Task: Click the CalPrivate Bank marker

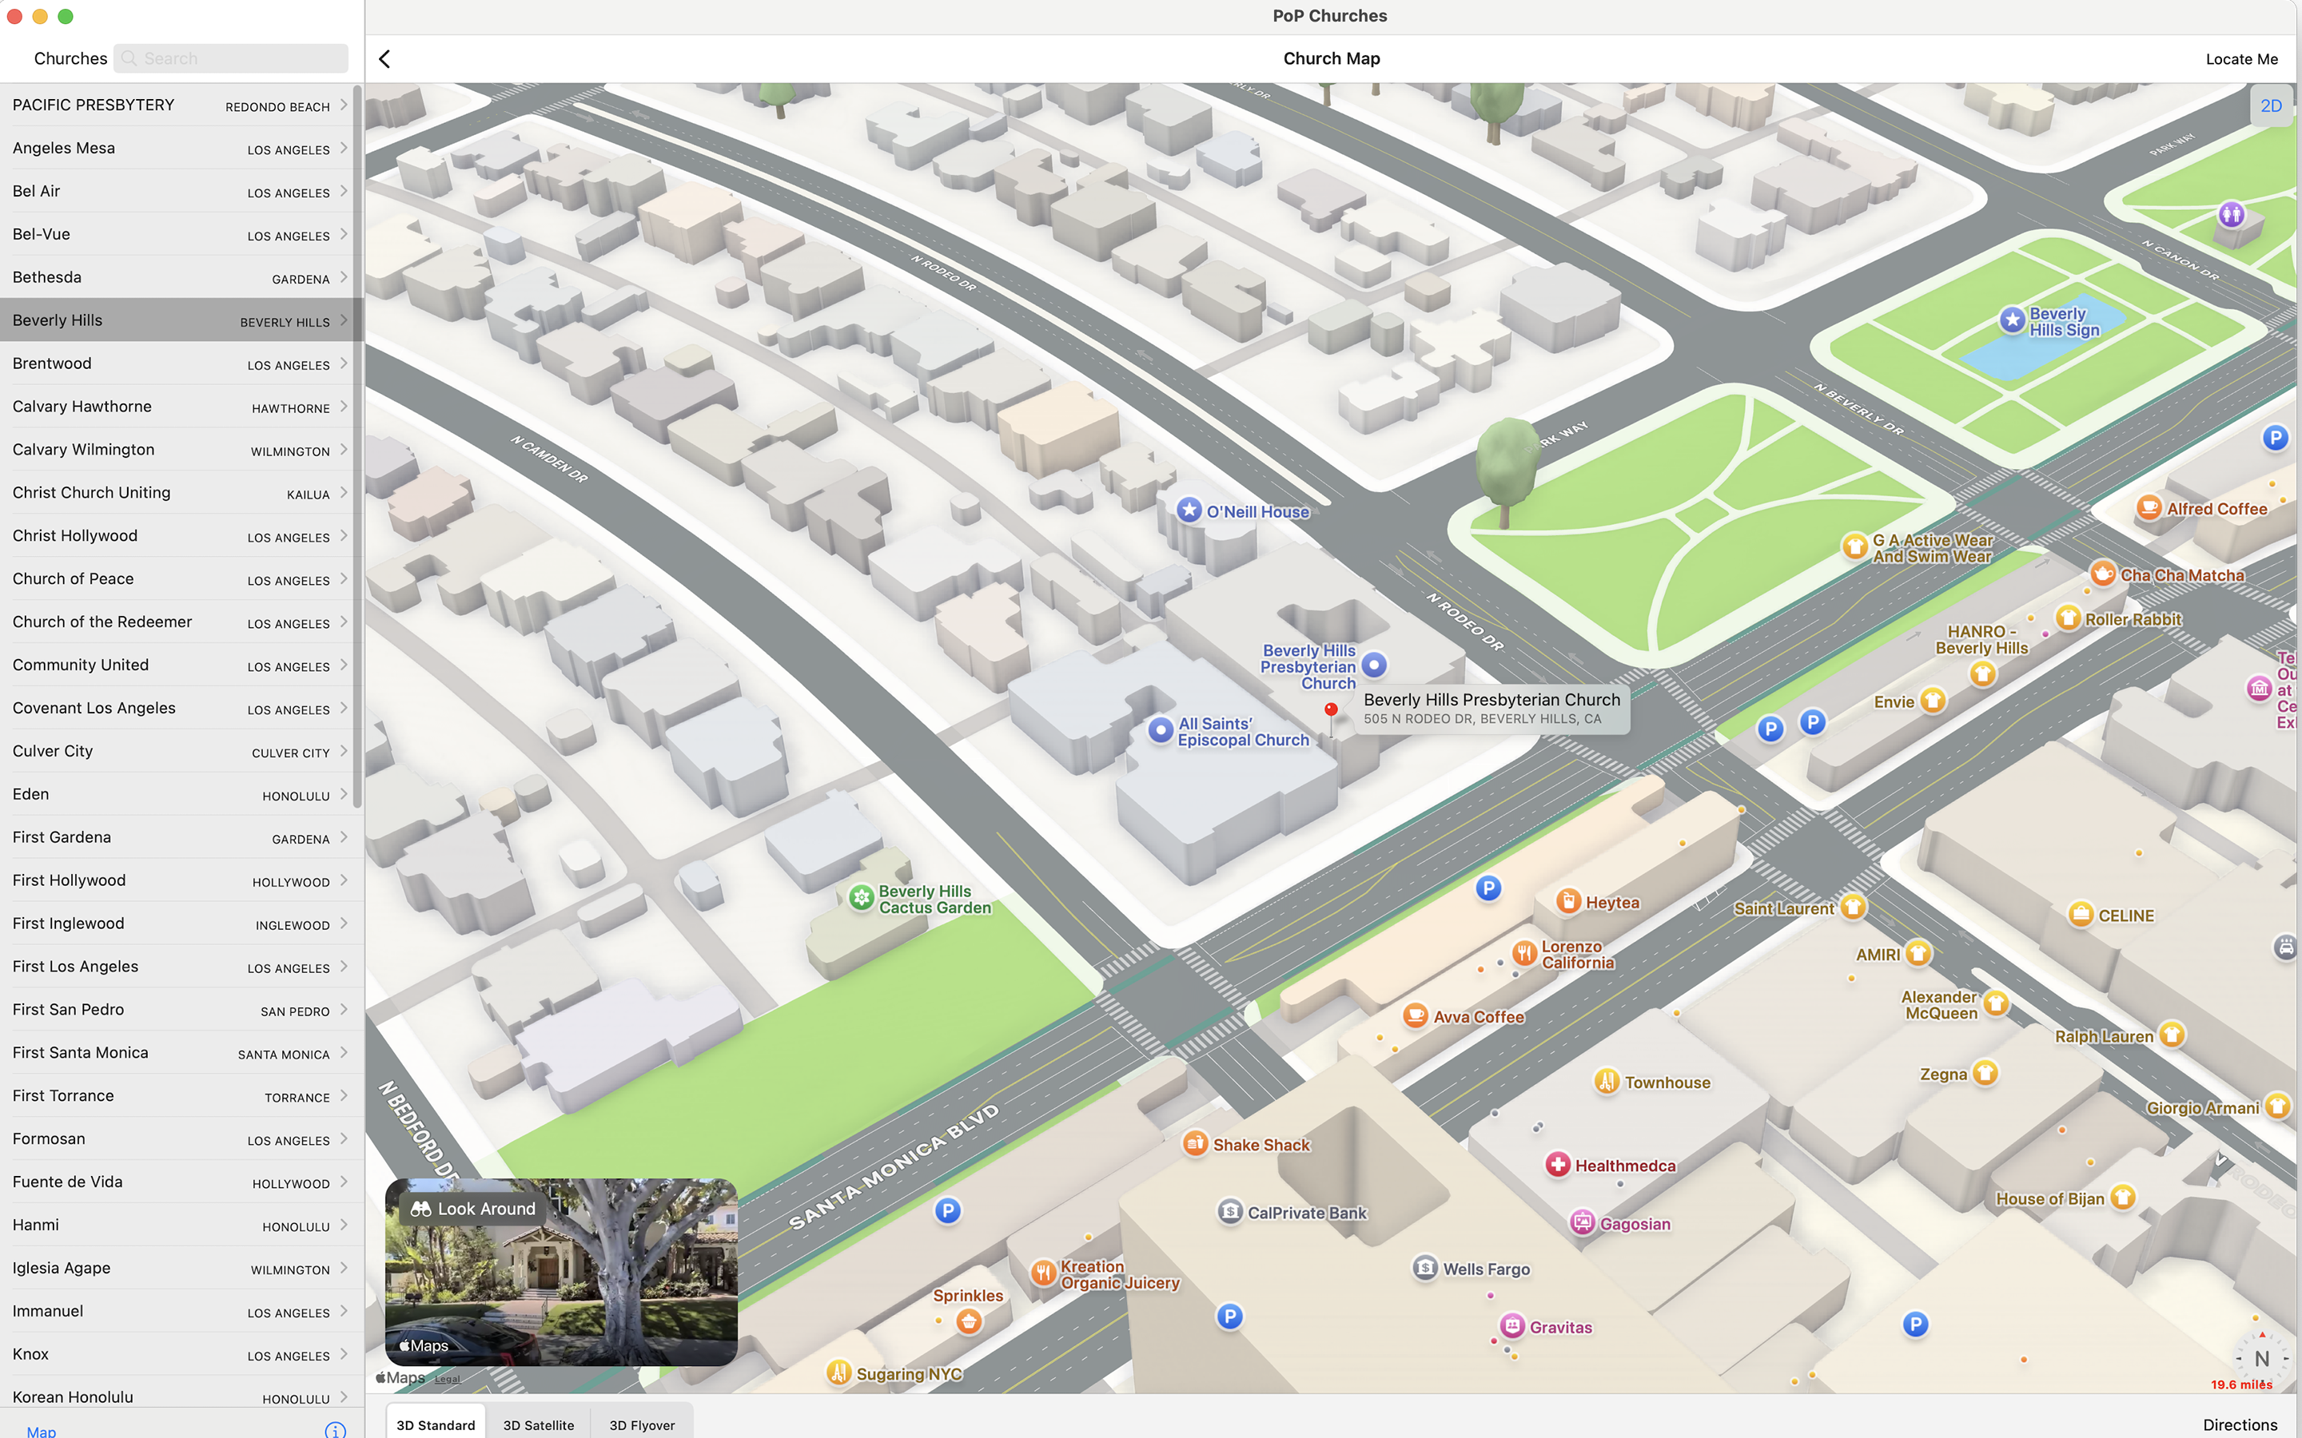Action: pyautogui.click(x=1230, y=1212)
